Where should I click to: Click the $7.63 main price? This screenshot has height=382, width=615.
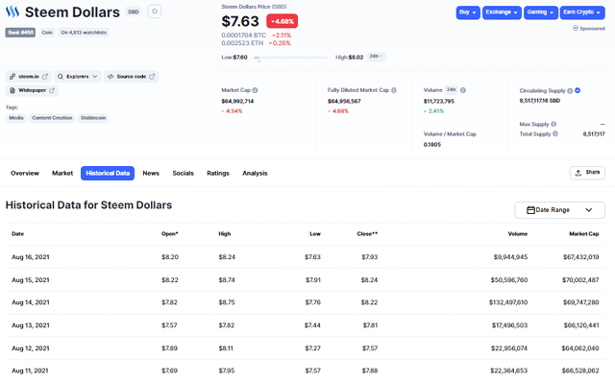[240, 21]
